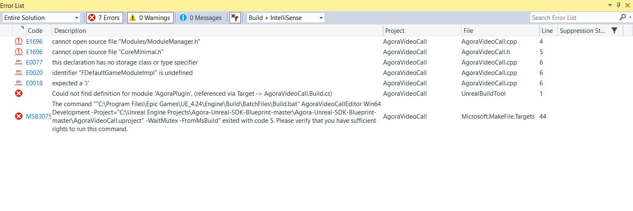This screenshot has height=211, width=633.
Task: Click IntelliSense squiggle icon of E0018 row
Action: (x=19, y=83)
